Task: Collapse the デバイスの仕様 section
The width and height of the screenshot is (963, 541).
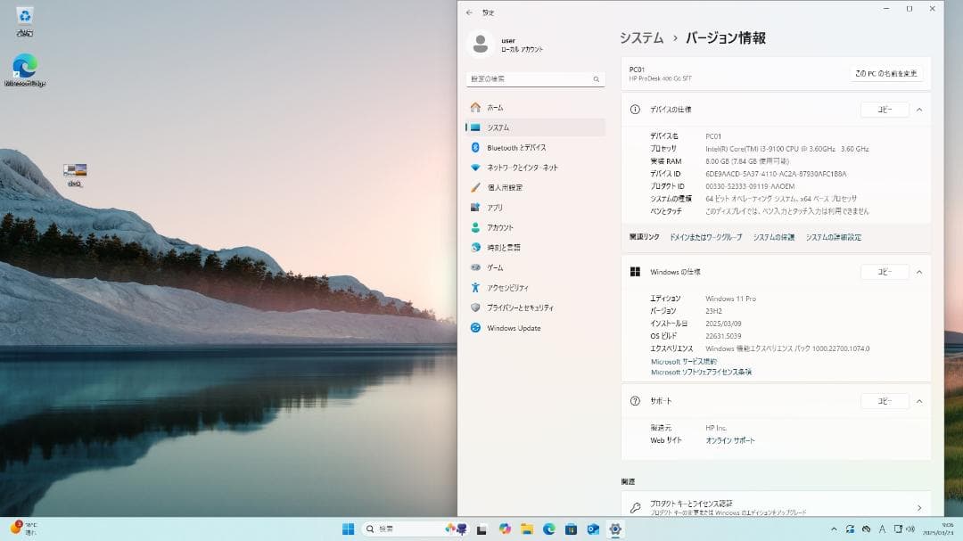Action: coord(919,109)
